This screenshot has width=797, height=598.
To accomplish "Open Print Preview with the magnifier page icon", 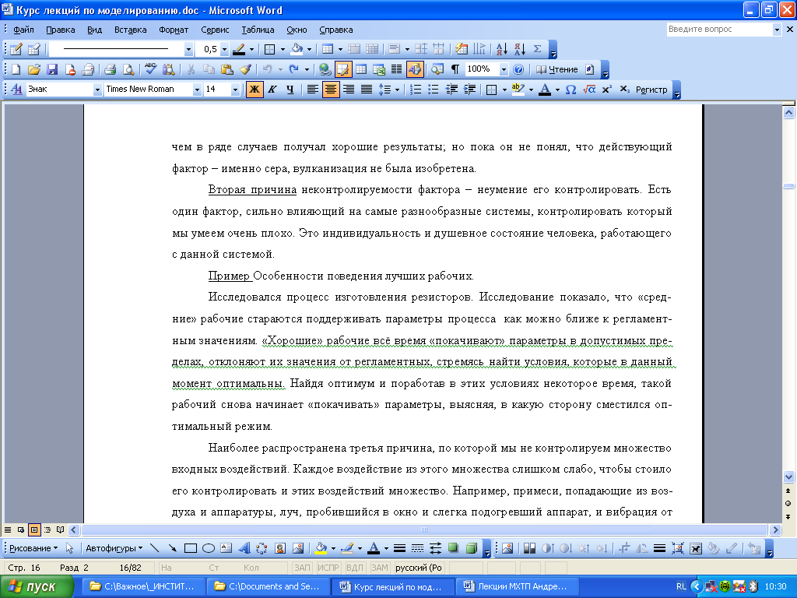I will pos(128,69).
